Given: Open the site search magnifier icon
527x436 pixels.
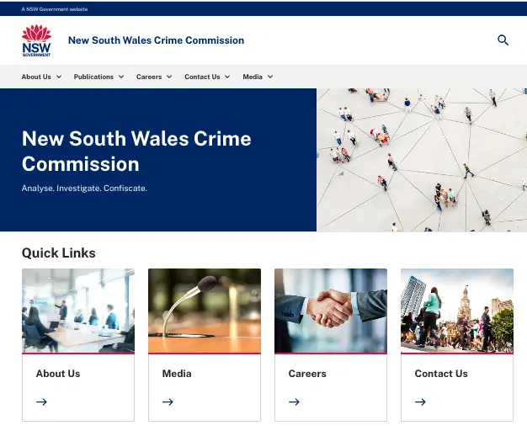Looking at the screenshot, I should click(503, 40).
